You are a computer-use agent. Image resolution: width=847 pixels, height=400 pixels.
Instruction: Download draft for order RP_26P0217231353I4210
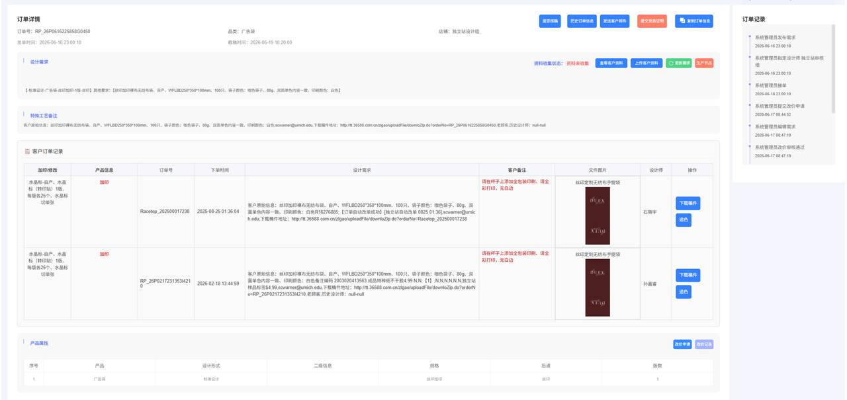tap(688, 275)
